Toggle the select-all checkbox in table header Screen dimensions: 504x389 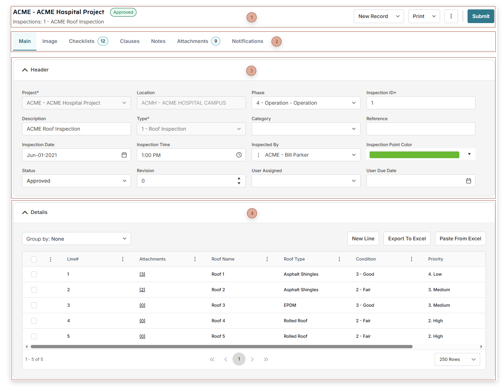point(34,259)
